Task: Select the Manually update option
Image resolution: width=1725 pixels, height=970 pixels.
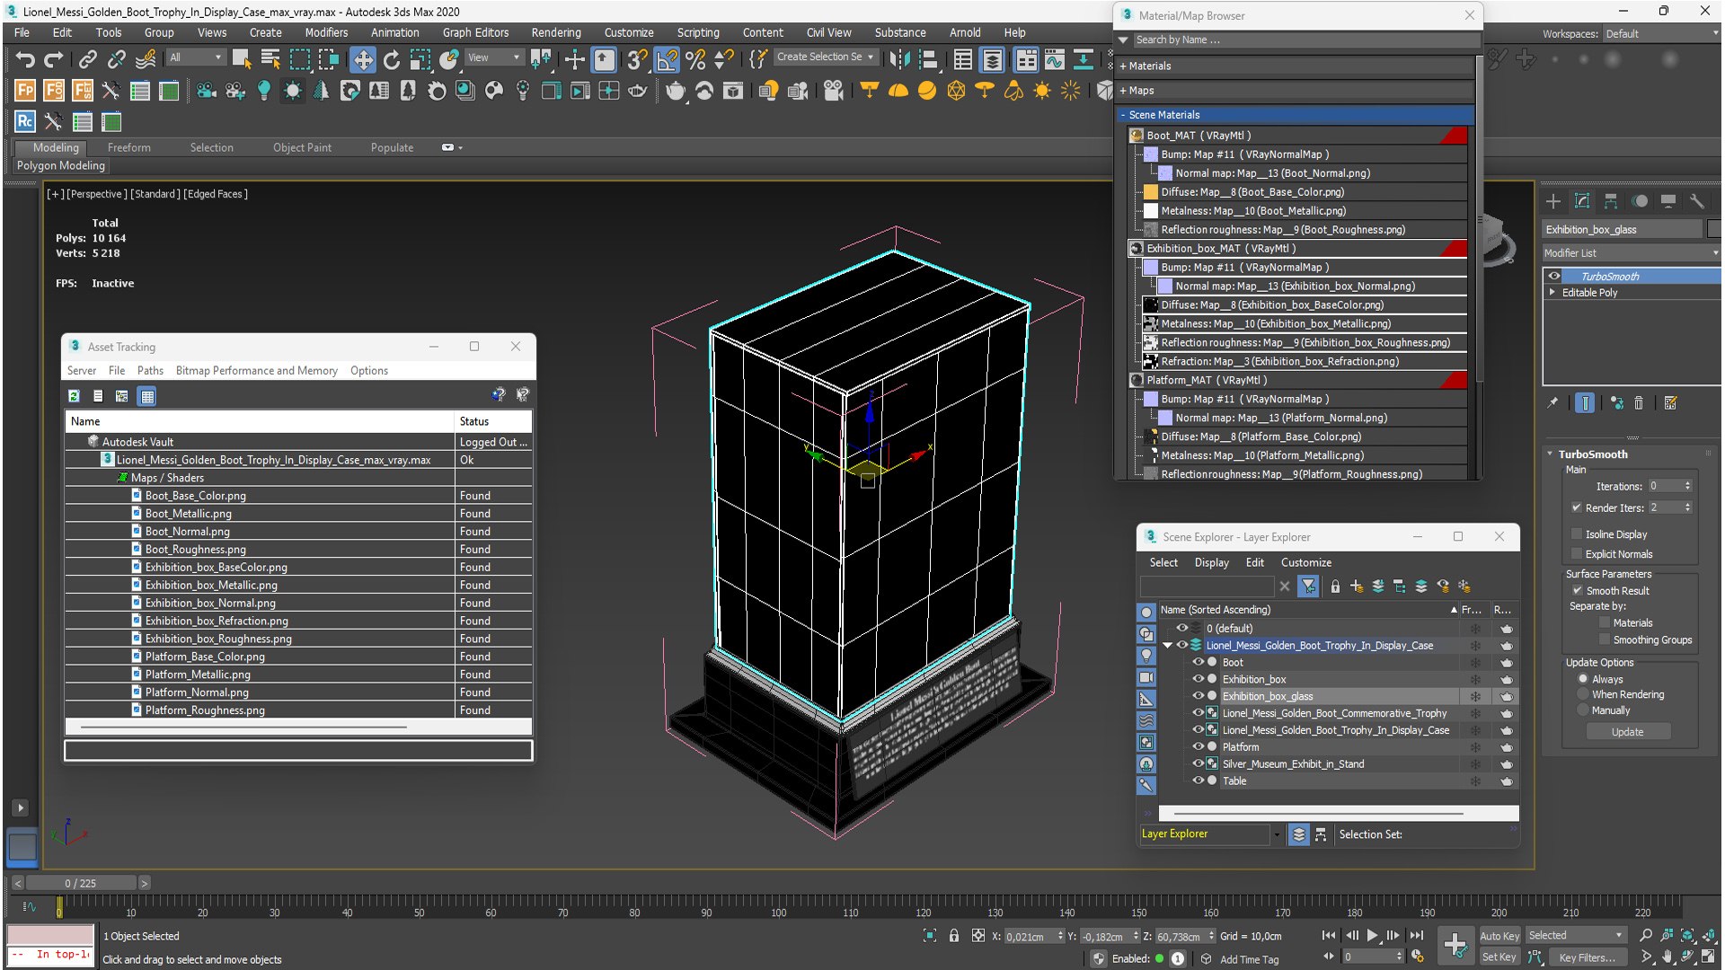Action: 1583,710
